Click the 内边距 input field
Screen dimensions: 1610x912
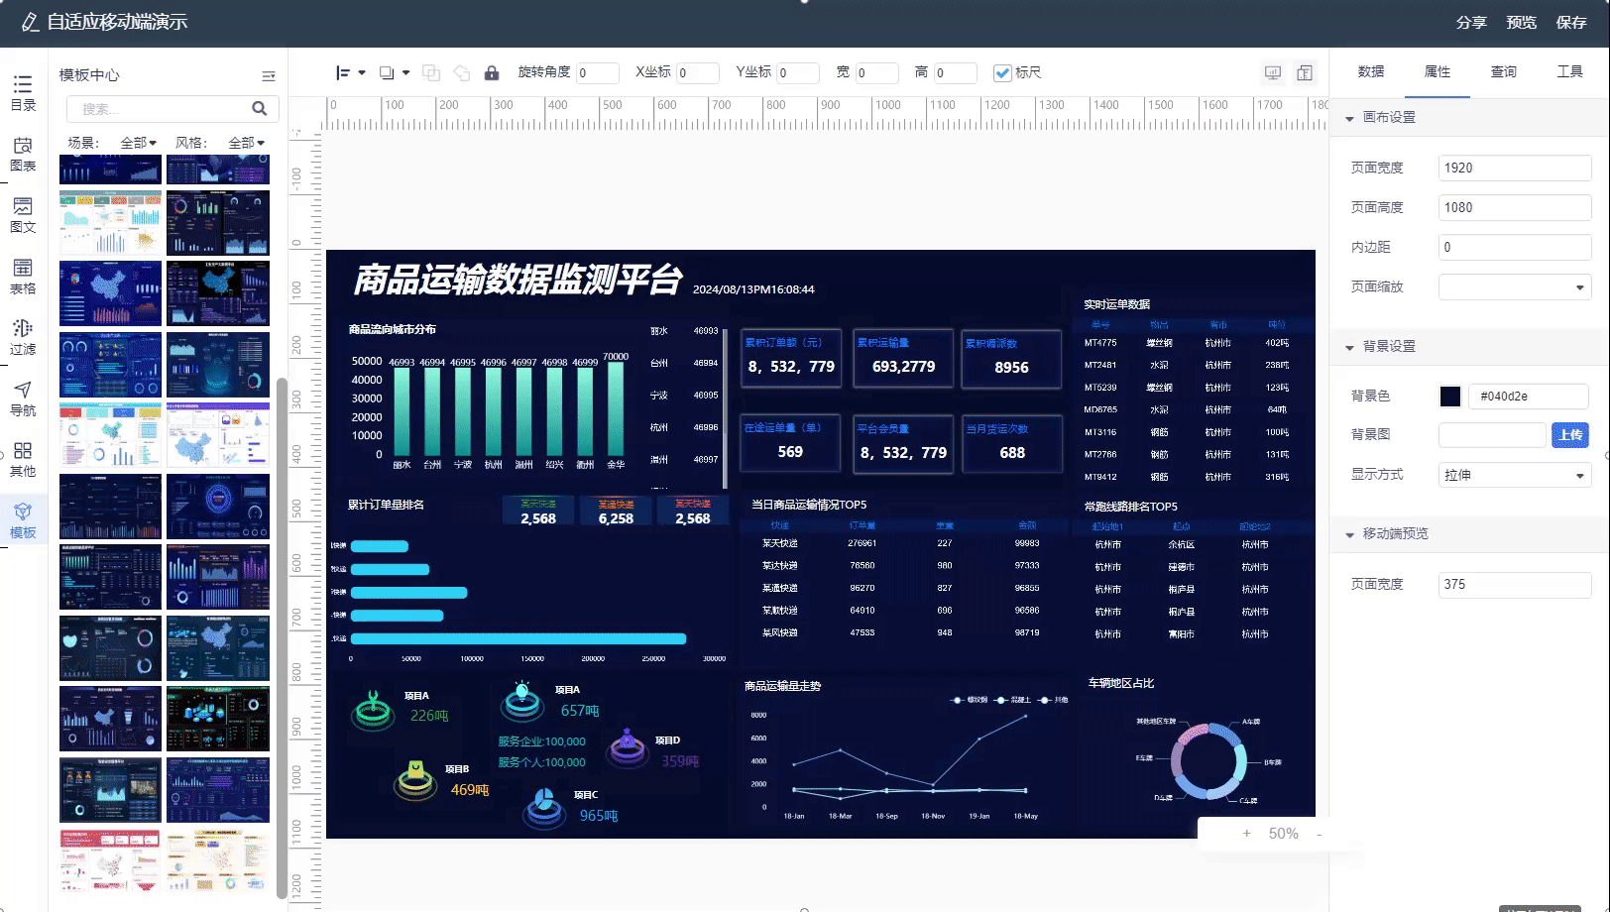coord(1515,247)
